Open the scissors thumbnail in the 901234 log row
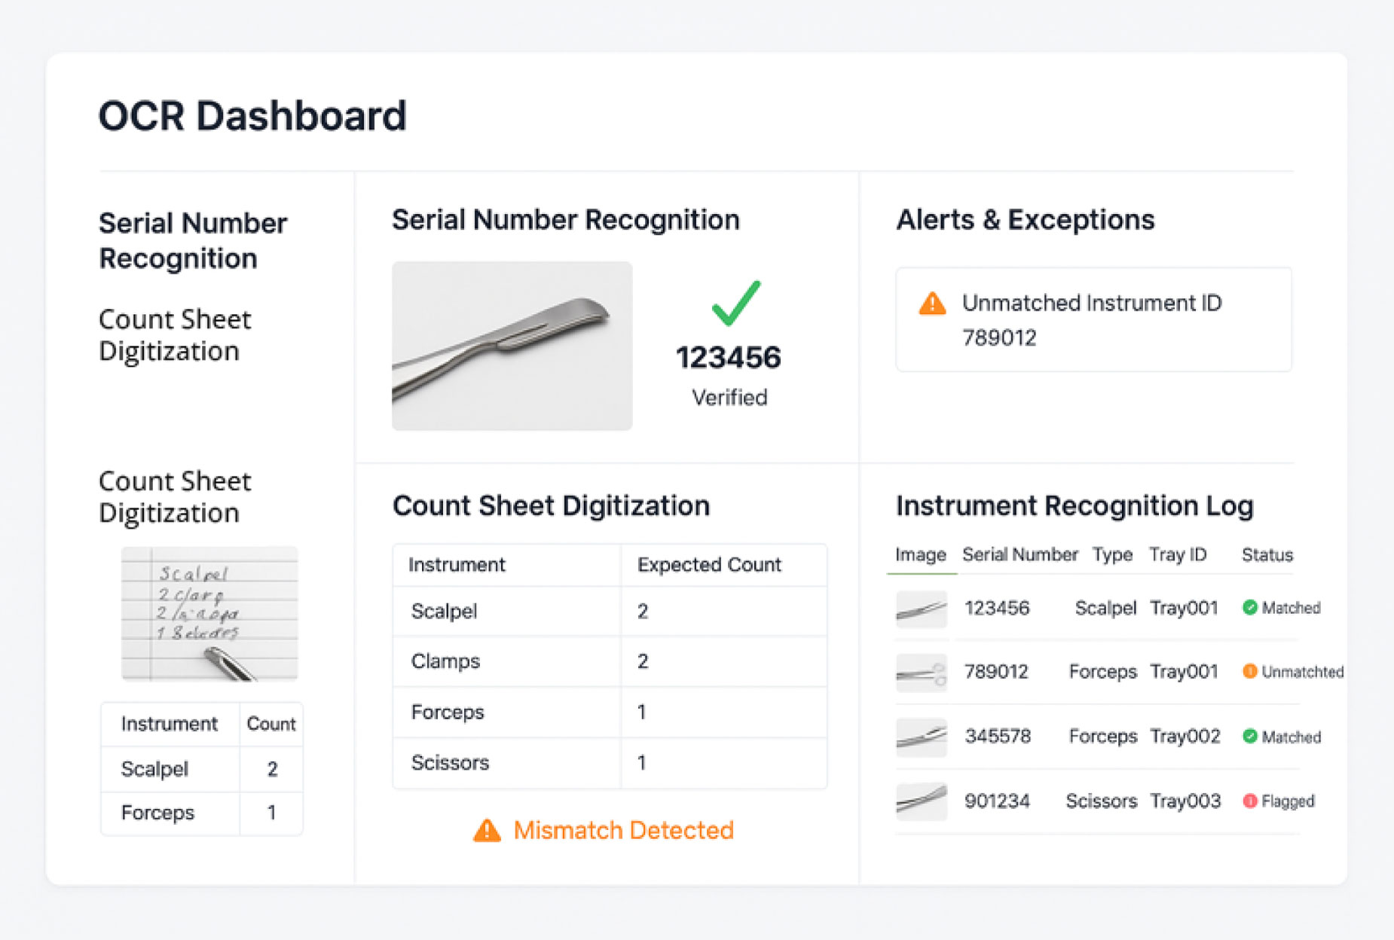The height and width of the screenshot is (940, 1394). 921,801
